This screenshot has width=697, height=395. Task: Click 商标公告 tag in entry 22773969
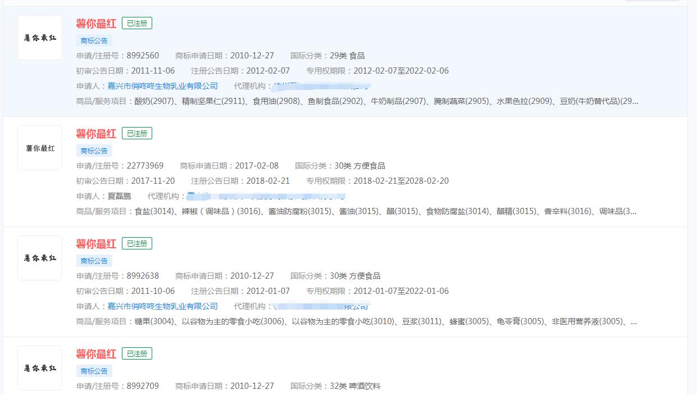pos(94,151)
